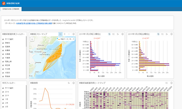Expand the 移動データ layer legend chevron
This screenshot has height=109, width=182.
pos(73,39)
